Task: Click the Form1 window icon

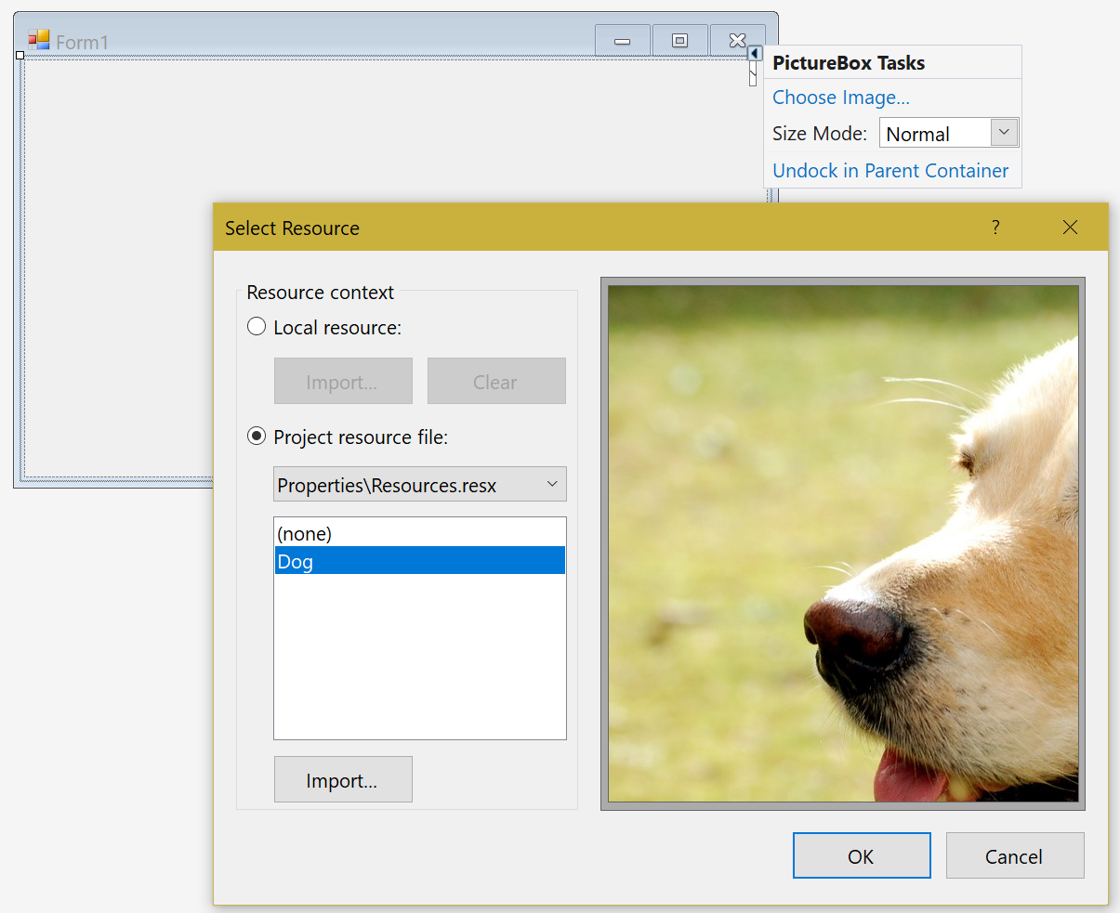Action: coord(39,39)
